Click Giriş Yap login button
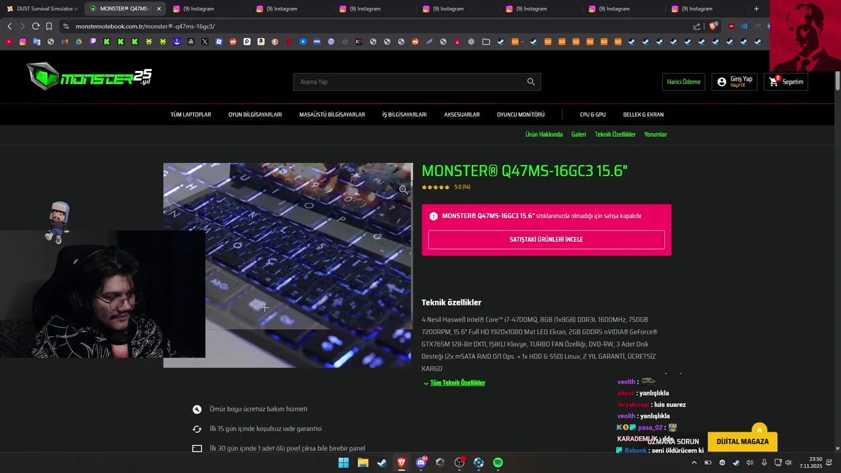 coord(734,81)
